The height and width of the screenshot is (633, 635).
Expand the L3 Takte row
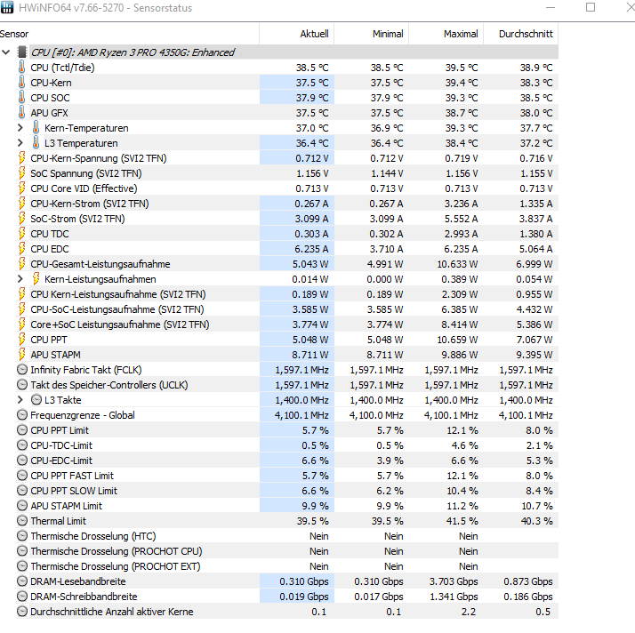pos(20,400)
